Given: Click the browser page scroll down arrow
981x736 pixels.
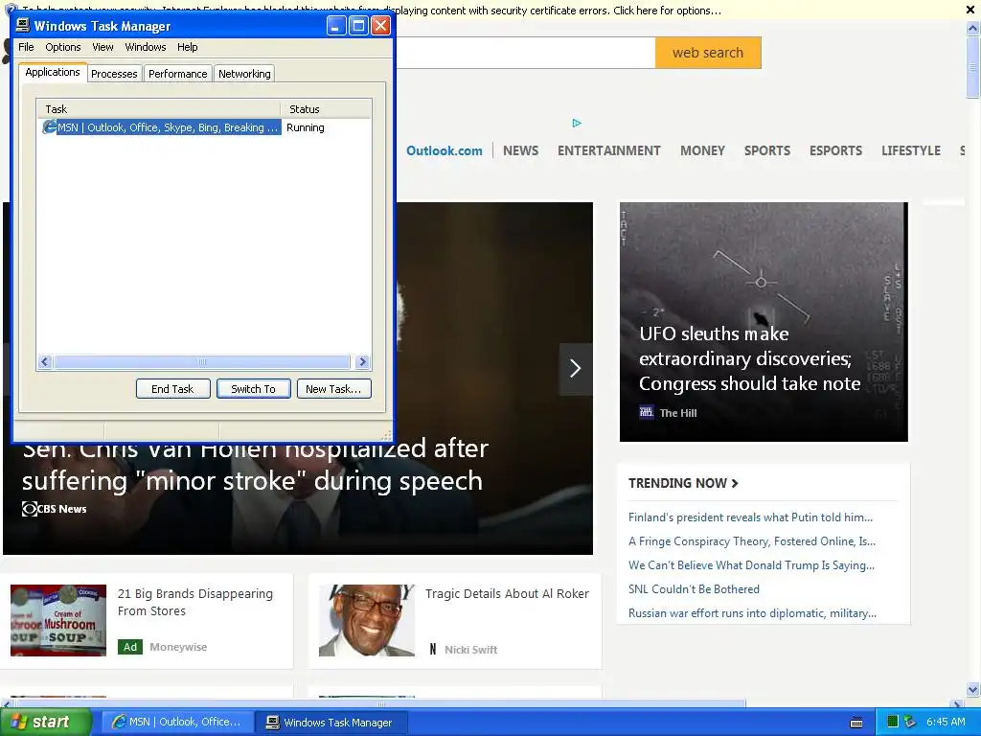Looking at the screenshot, I should tap(972, 690).
